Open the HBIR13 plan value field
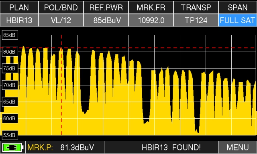257x154 pixels. click(19, 20)
